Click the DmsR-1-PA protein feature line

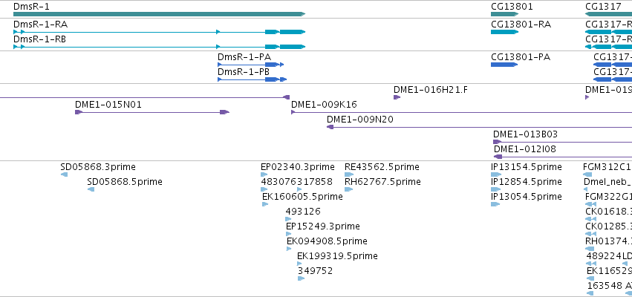click(x=251, y=65)
